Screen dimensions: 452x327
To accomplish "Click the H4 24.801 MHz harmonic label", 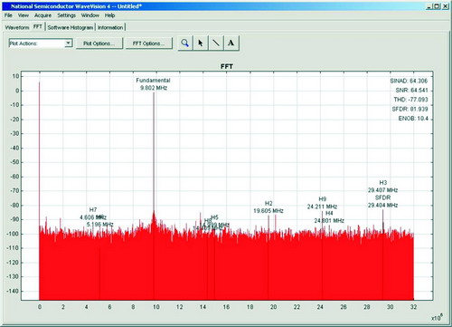I will (x=329, y=216).
